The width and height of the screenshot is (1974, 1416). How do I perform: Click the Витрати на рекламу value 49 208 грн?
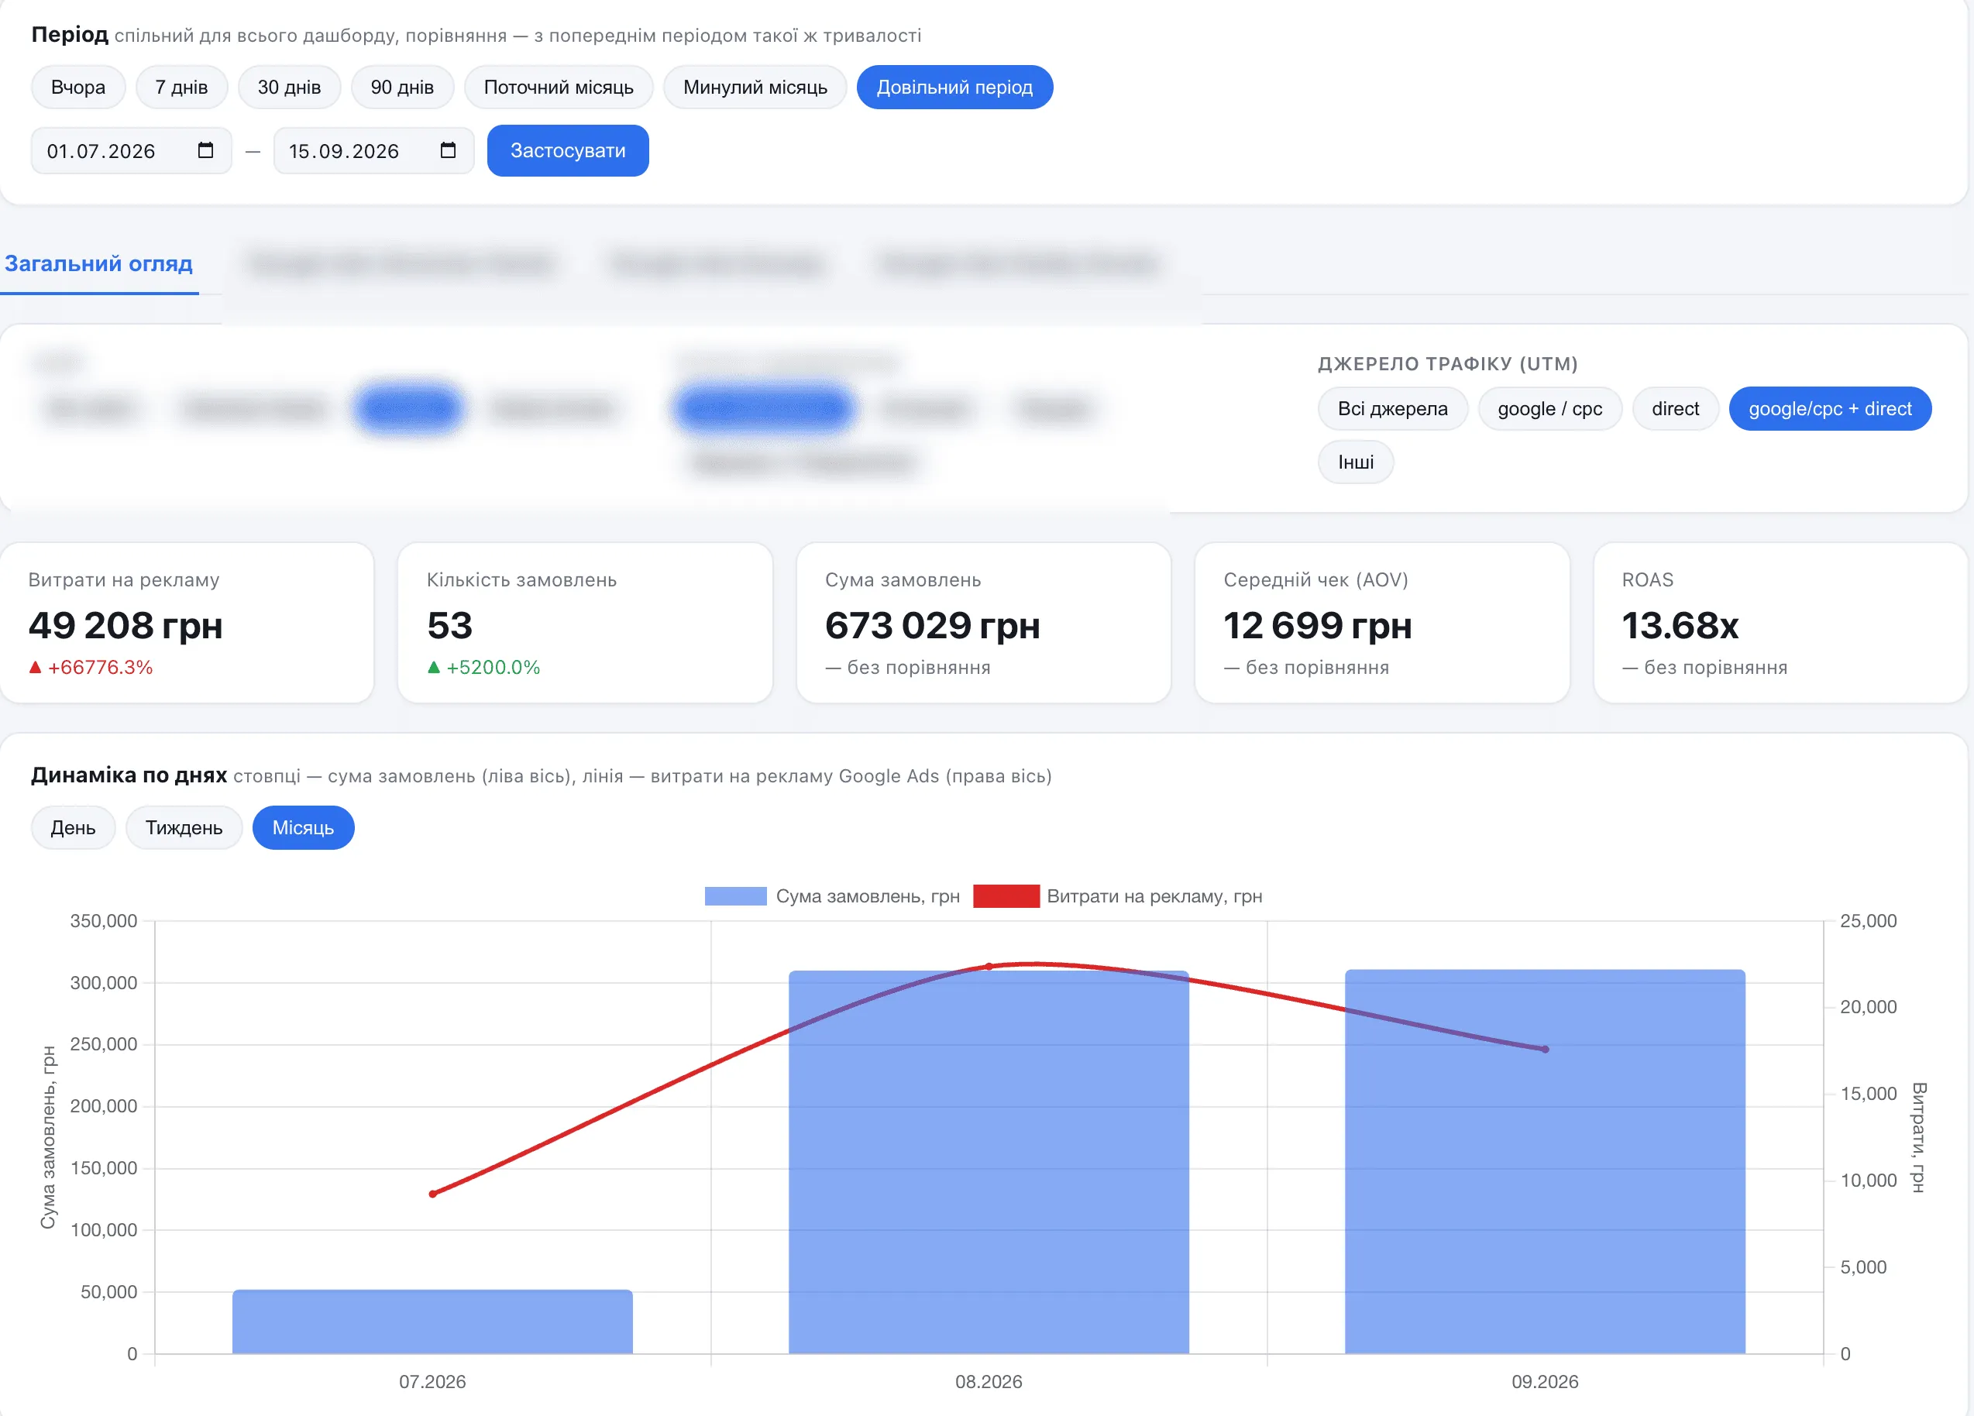click(x=126, y=626)
